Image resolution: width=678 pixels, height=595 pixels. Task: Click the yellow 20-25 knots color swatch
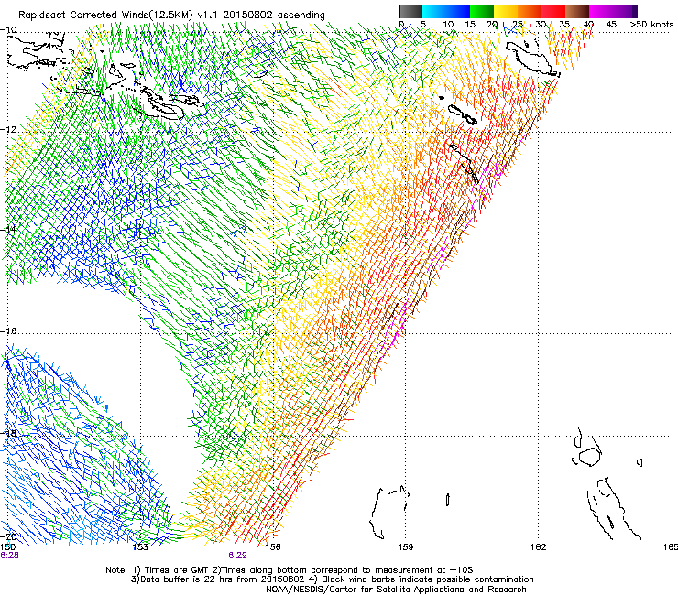point(506,11)
